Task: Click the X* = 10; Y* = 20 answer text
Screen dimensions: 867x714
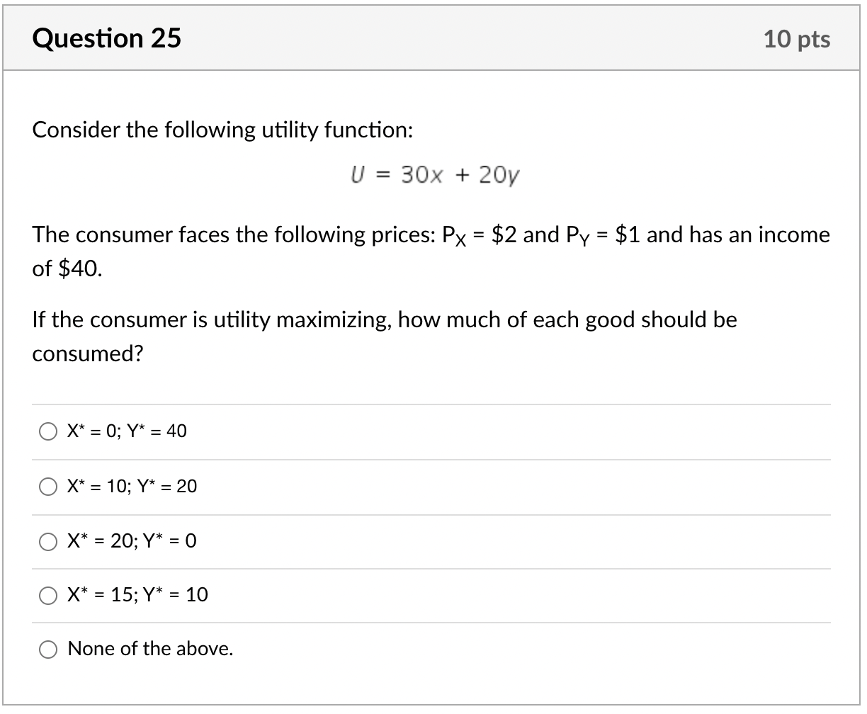Action: [x=132, y=487]
